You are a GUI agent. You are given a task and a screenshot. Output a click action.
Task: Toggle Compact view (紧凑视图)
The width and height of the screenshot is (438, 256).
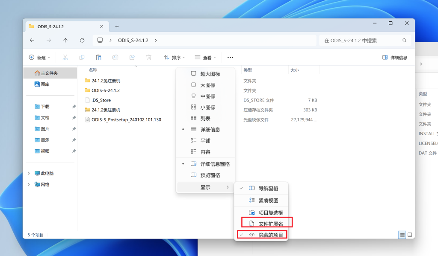[261, 200]
